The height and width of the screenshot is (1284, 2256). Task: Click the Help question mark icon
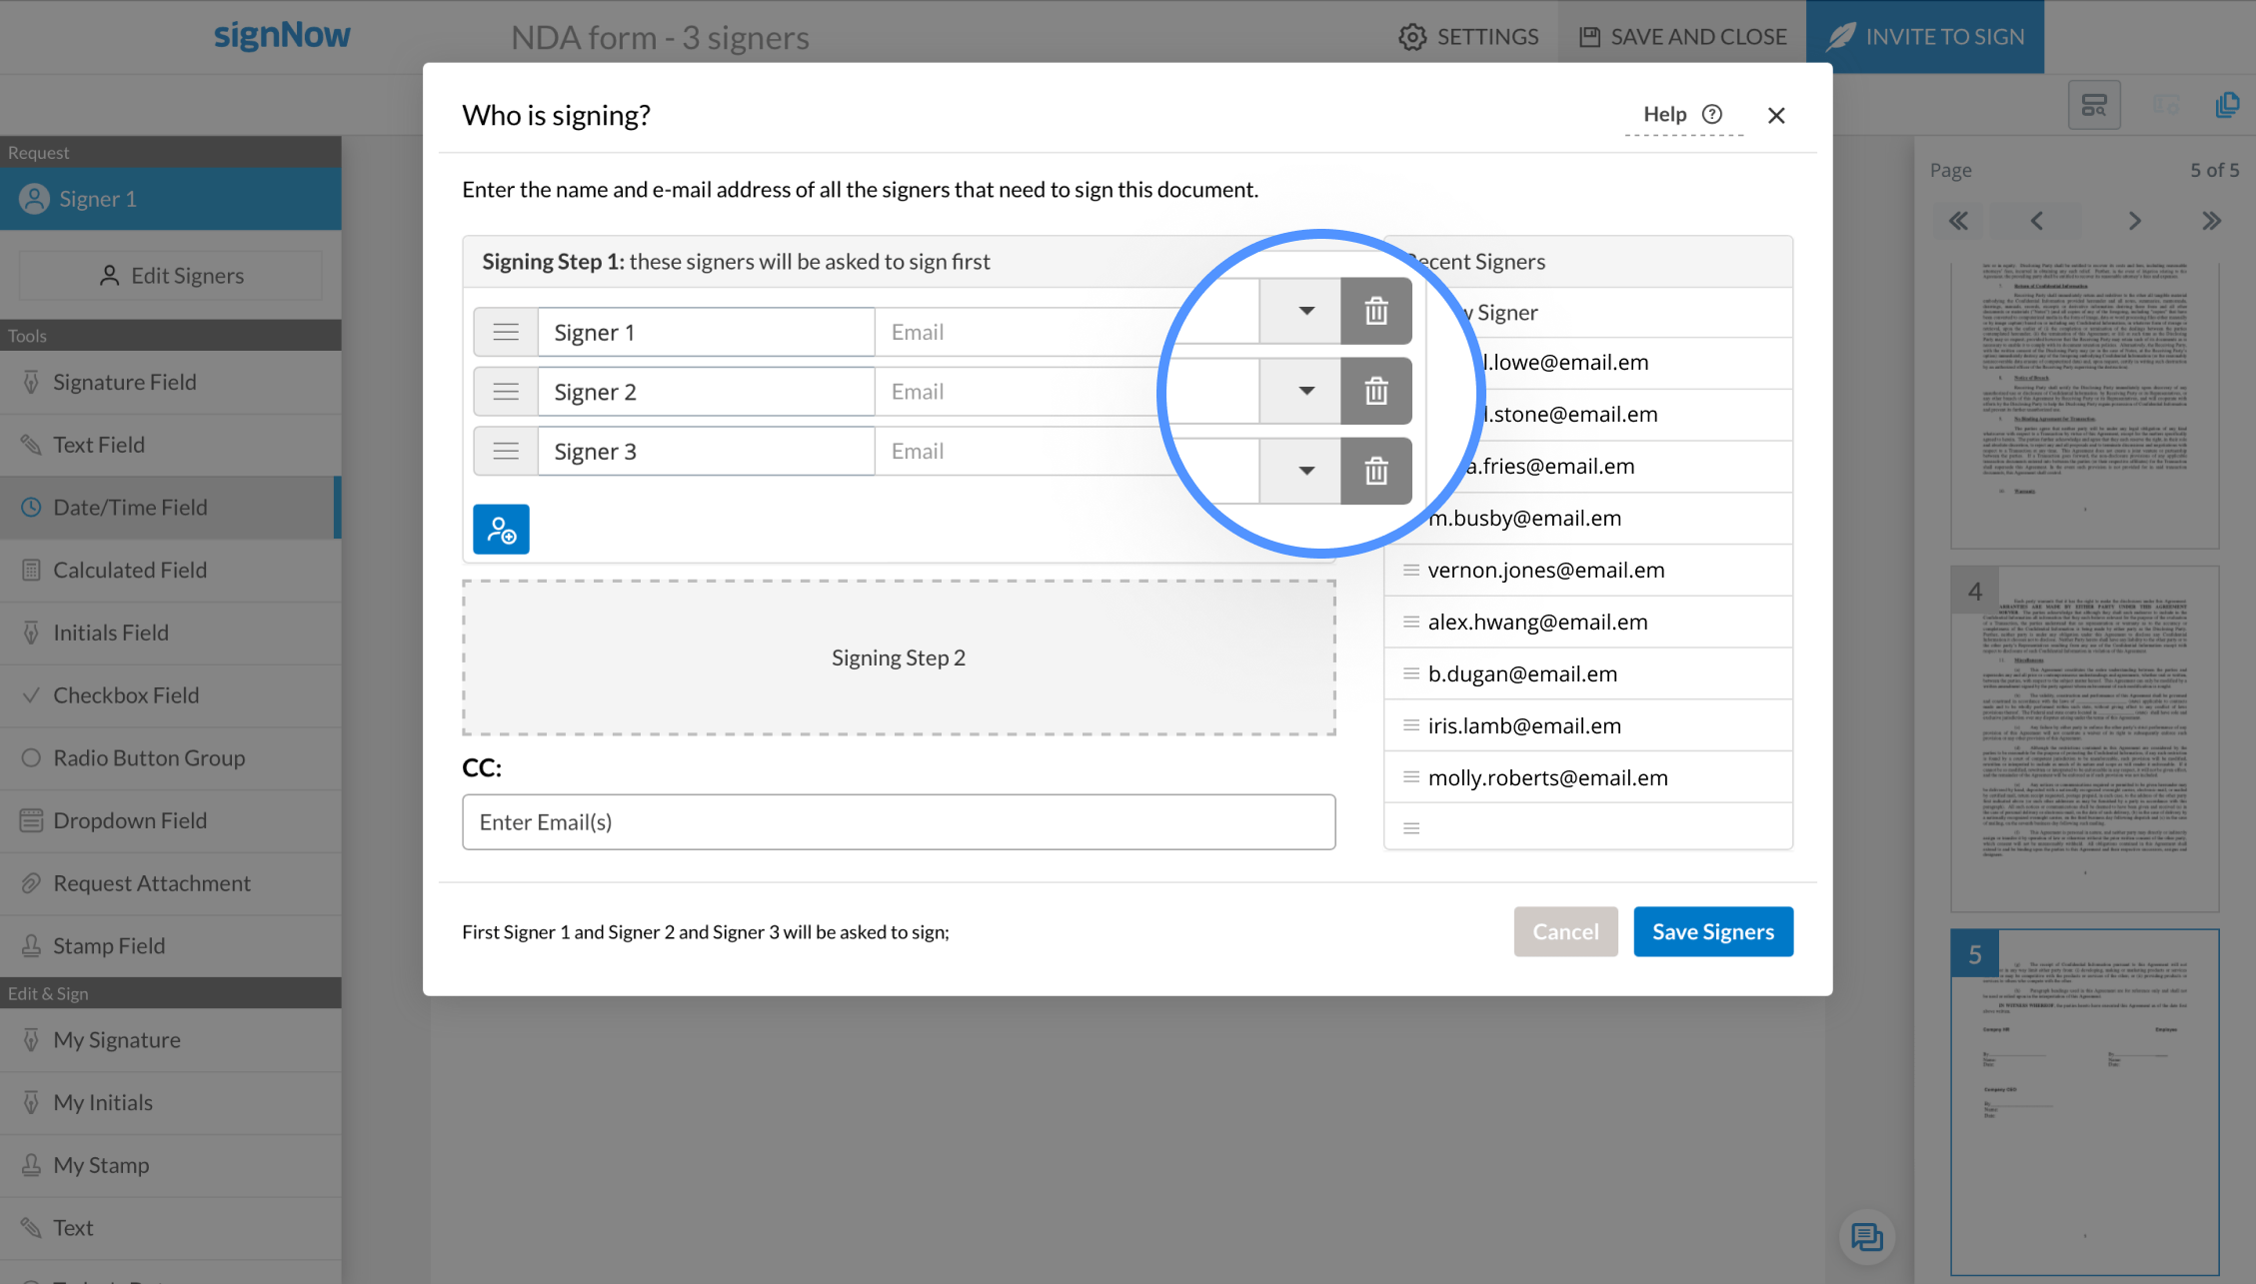pos(1712,114)
